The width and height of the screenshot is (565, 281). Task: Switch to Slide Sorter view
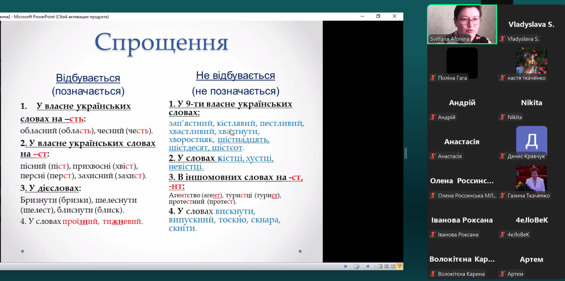[386, 266]
